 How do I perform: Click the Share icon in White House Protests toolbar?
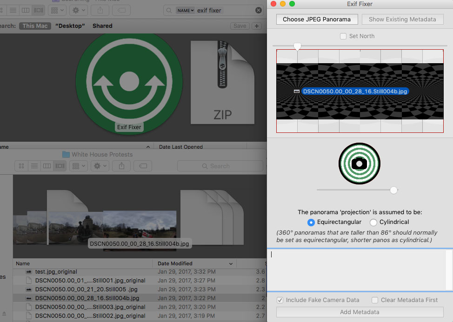[x=122, y=166]
